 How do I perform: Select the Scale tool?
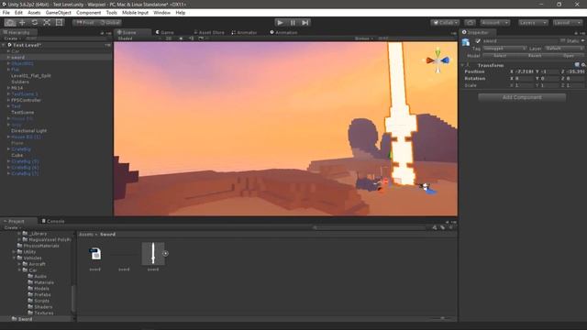click(47, 22)
